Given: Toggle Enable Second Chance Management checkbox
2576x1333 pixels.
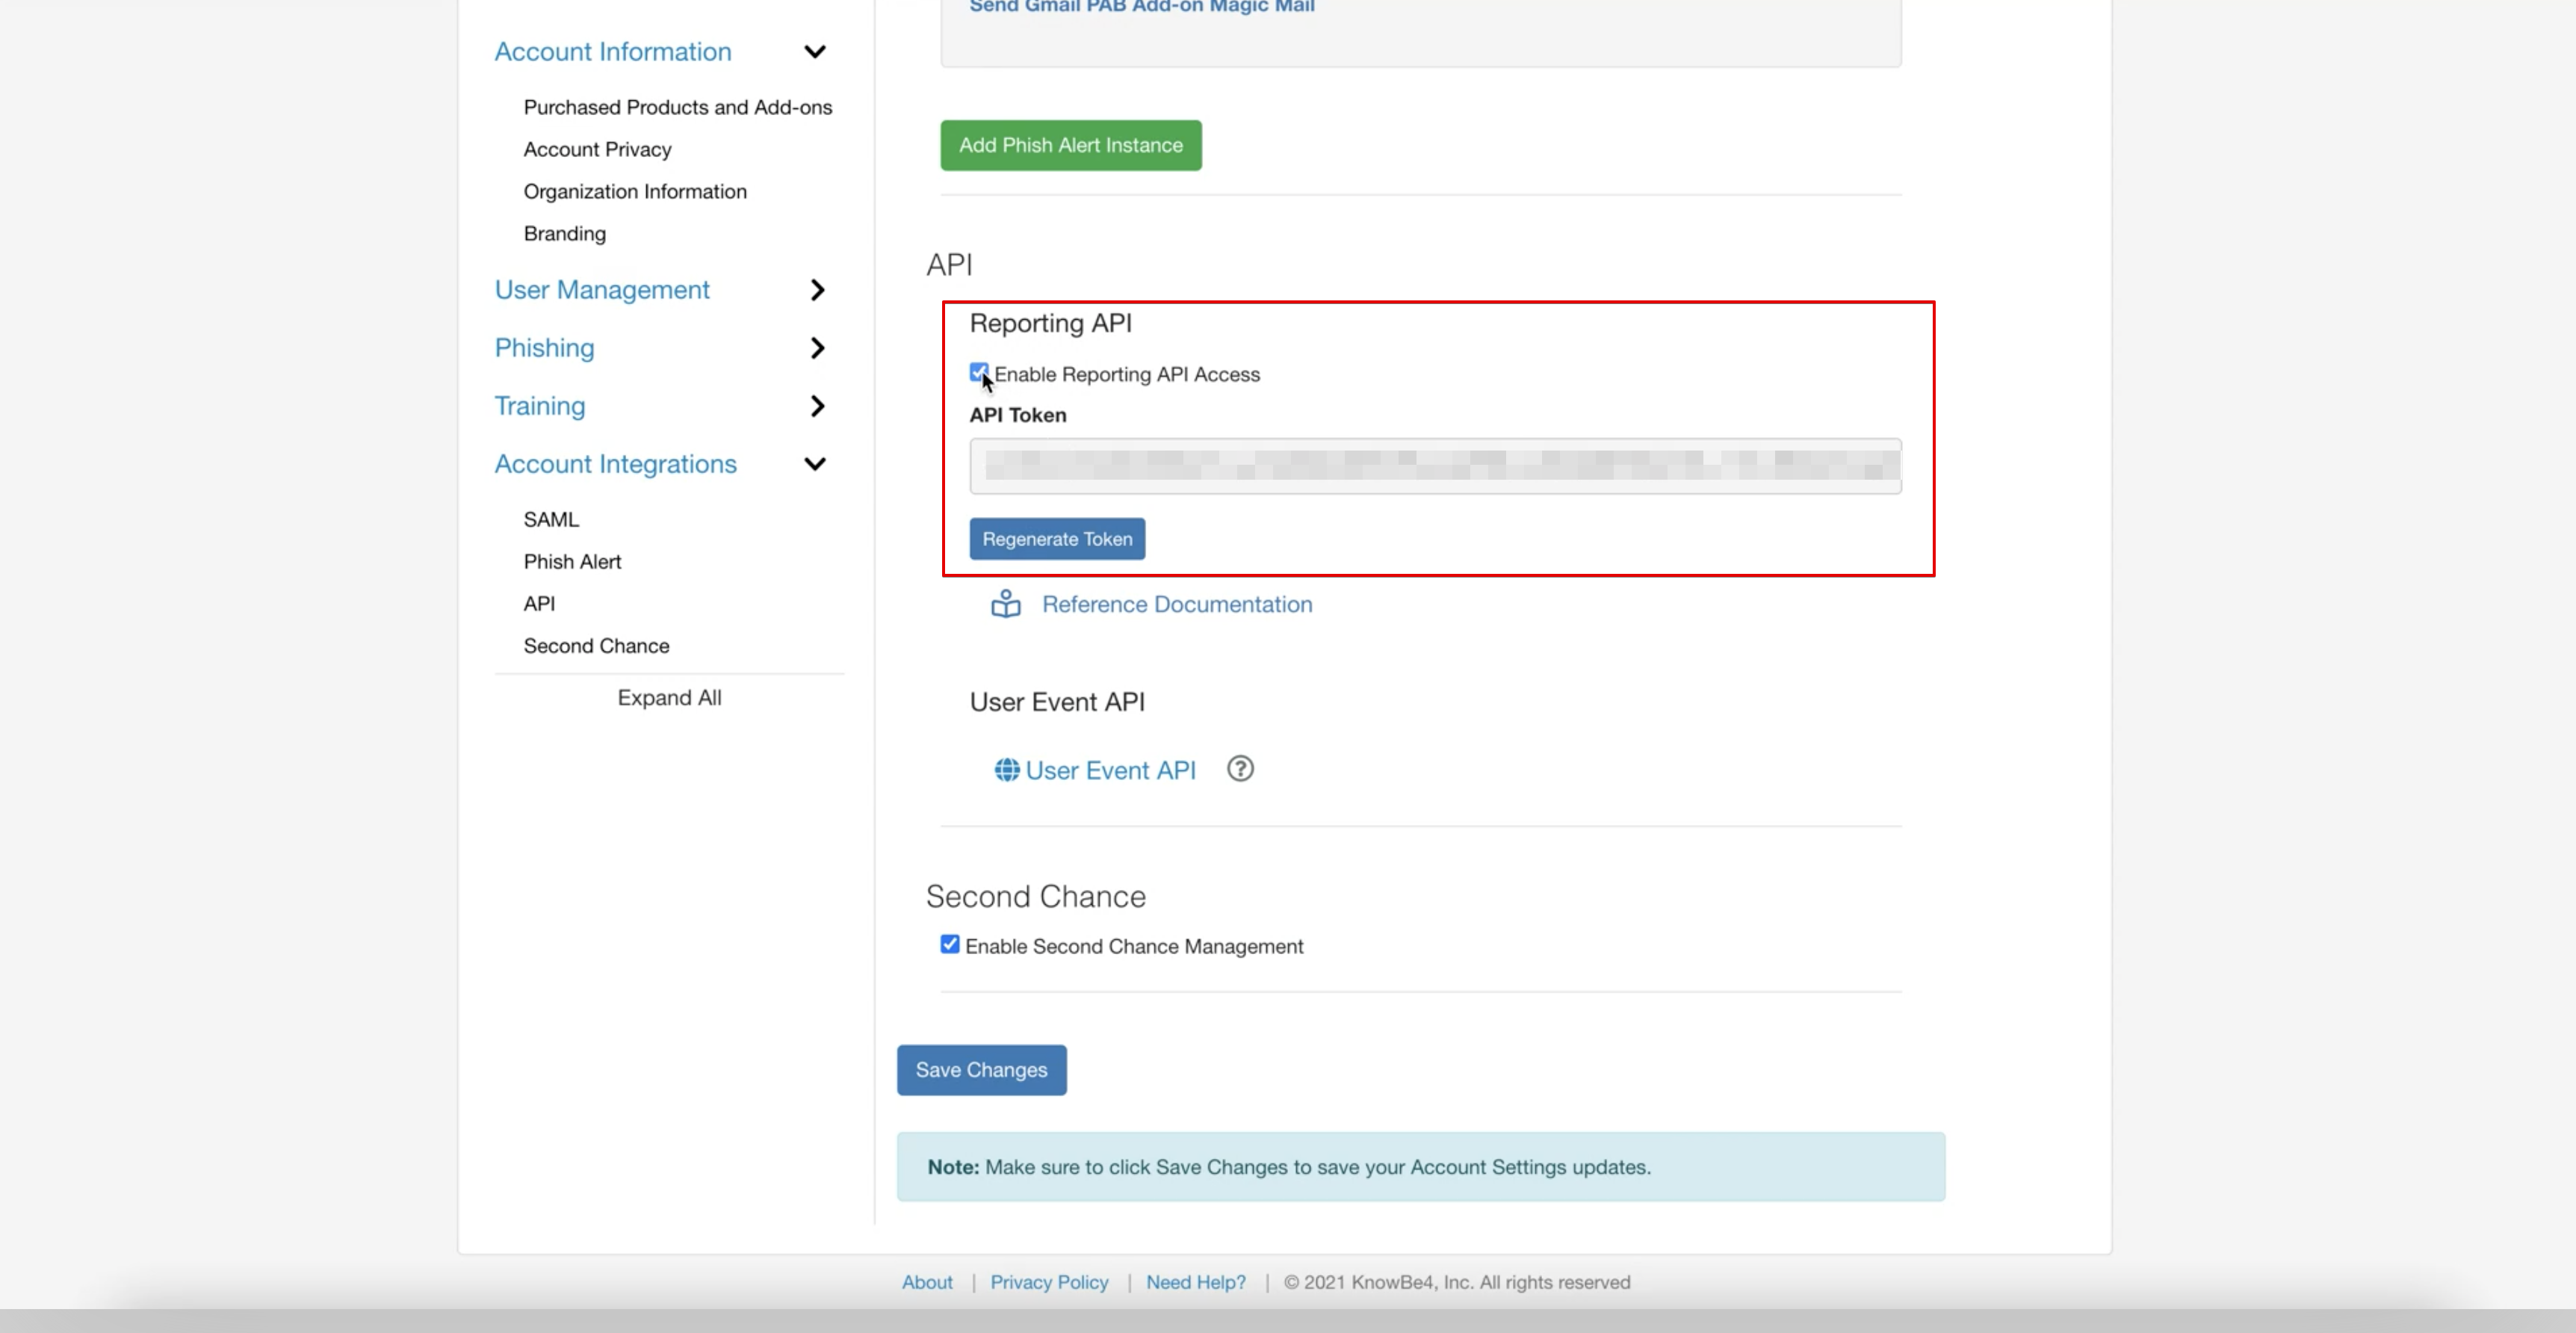Looking at the screenshot, I should coord(949,945).
